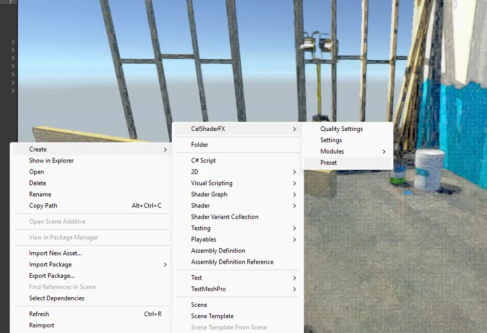This screenshot has height=333, width=487.
Task: Choose the Scene Template entry
Action: tap(238, 316)
